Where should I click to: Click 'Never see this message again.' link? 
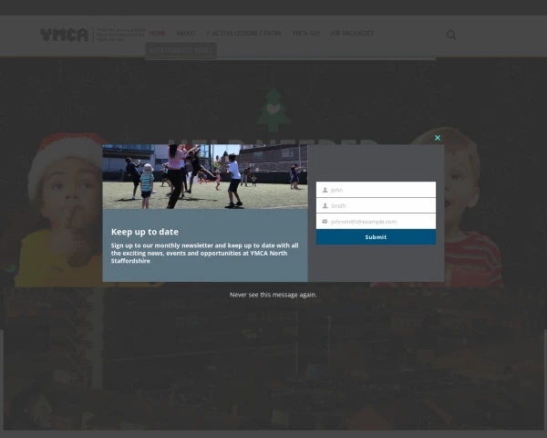(273, 295)
